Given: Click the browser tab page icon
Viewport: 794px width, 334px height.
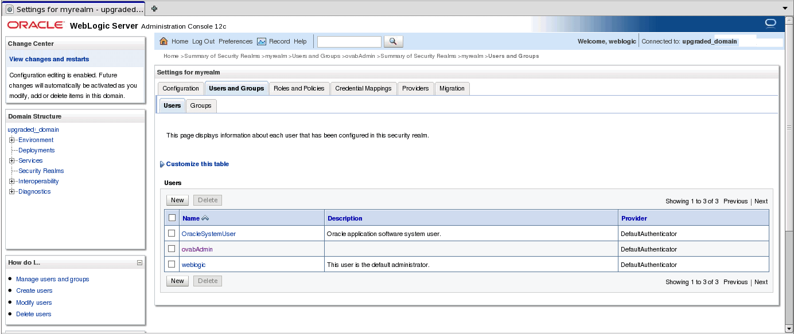Looking at the screenshot, I should (x=10, y=9).
